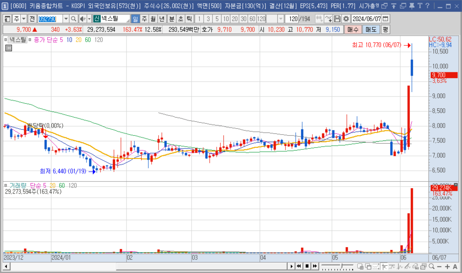Click the magnifier zoom icon at bottom
This screenshot has height=273, width=462.
(431, 266)
